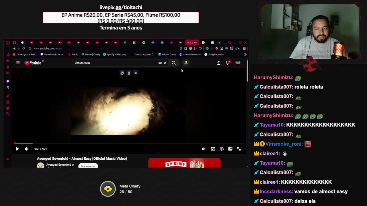Start voice search with microphone
Viewport: 367px width, 206px height.
[x=186, y=63]
